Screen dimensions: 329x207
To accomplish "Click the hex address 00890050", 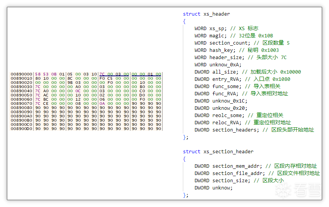I will [x=21, y=95].
